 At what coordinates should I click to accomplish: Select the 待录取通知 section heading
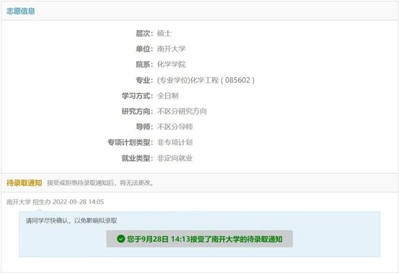(24, 183)
